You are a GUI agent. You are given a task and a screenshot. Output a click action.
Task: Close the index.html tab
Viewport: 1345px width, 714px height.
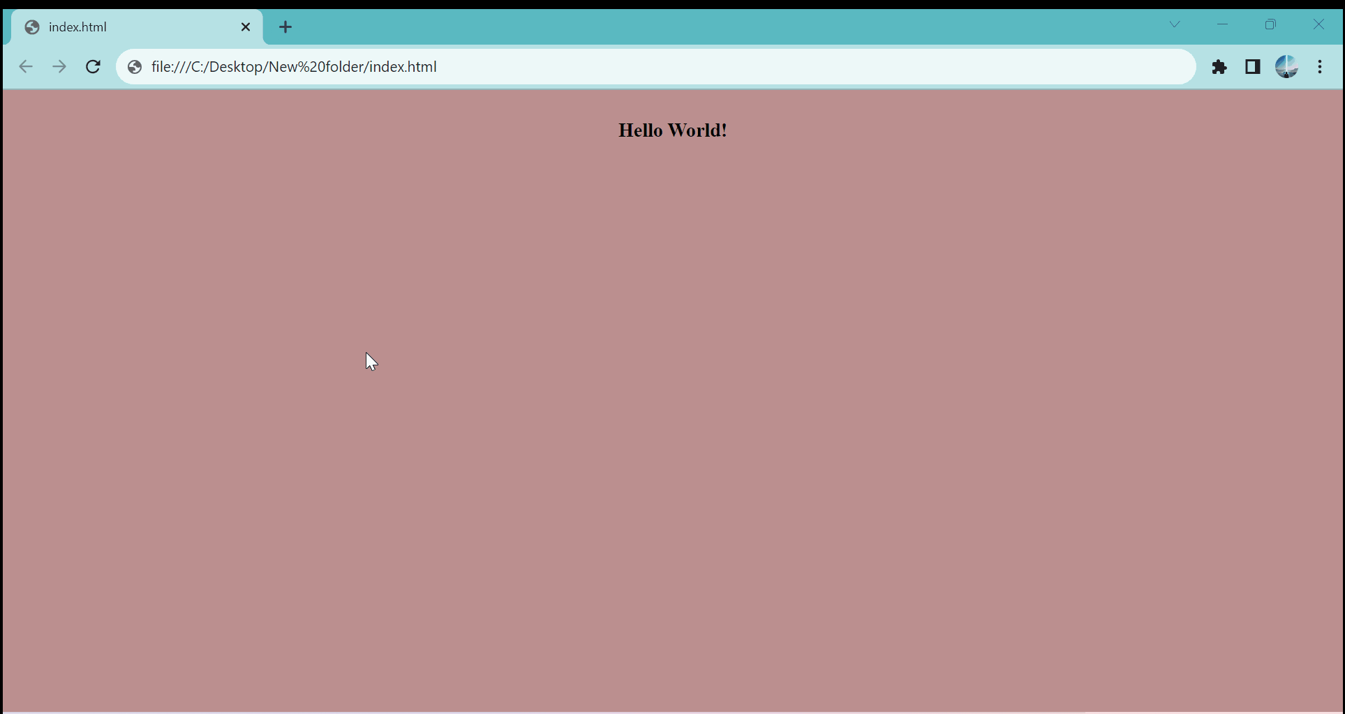pos(246,26)
